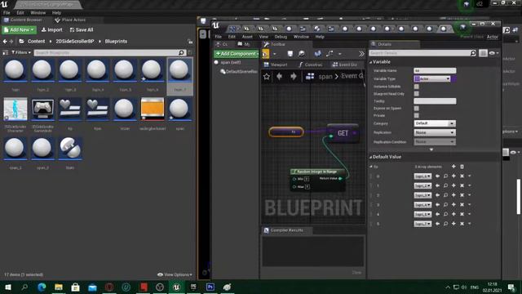
Task: Expand the Blueprint toolbar overflow chevron
Action: [x=361, y=54]
